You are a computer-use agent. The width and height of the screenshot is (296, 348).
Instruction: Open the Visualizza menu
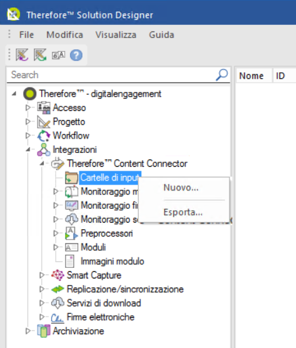tap(116, 35)
